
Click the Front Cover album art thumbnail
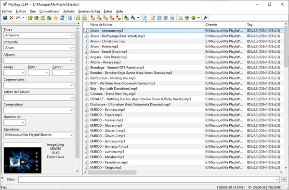(23, 158)
